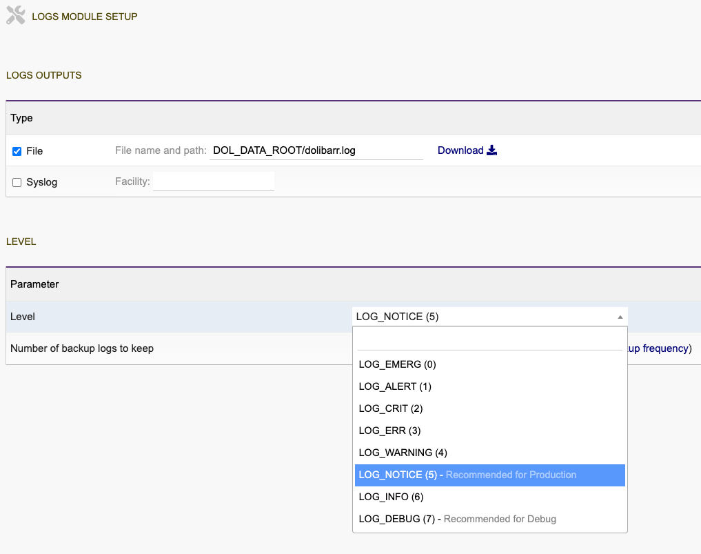Focus the dropdown search box
This screenshot has height=554, width=701.
[489, 341]
